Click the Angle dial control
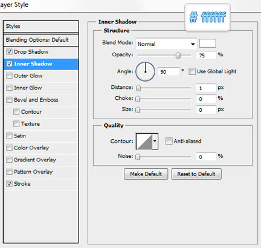Screen dimensions: 261x248 coord(145,71)
